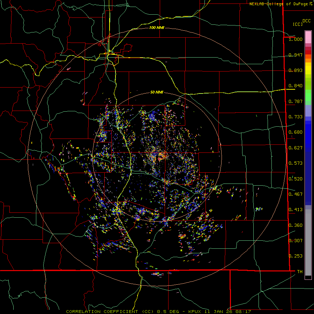The image size is (314, 314).
Task: Select the 0.733 scale value
Action: pos(296,117)
